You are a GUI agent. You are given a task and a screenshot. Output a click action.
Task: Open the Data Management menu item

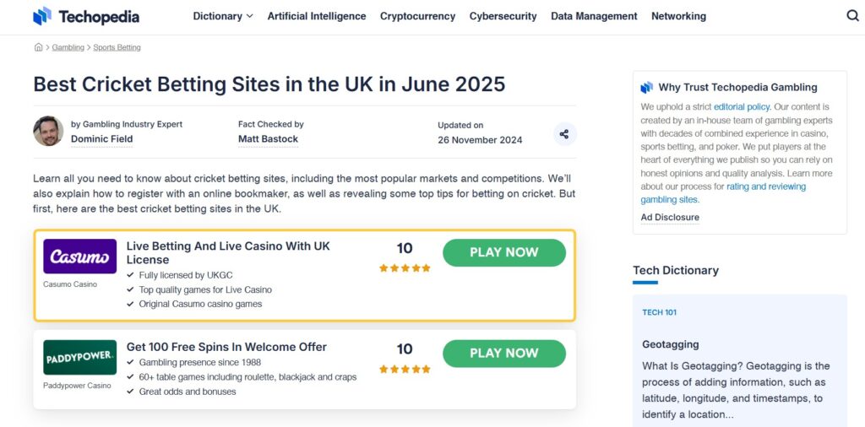coord(594,17)
